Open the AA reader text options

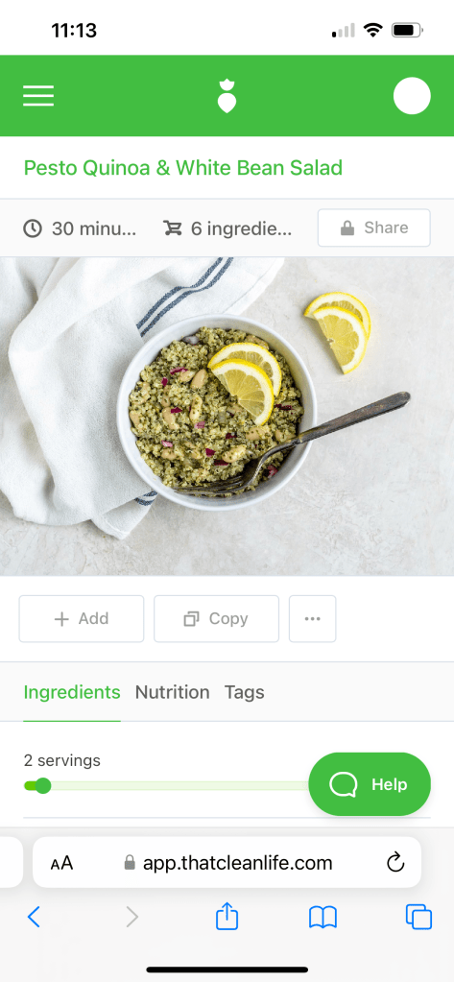tap(62, 863)
